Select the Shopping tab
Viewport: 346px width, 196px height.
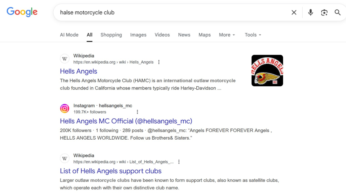[111, 35]
